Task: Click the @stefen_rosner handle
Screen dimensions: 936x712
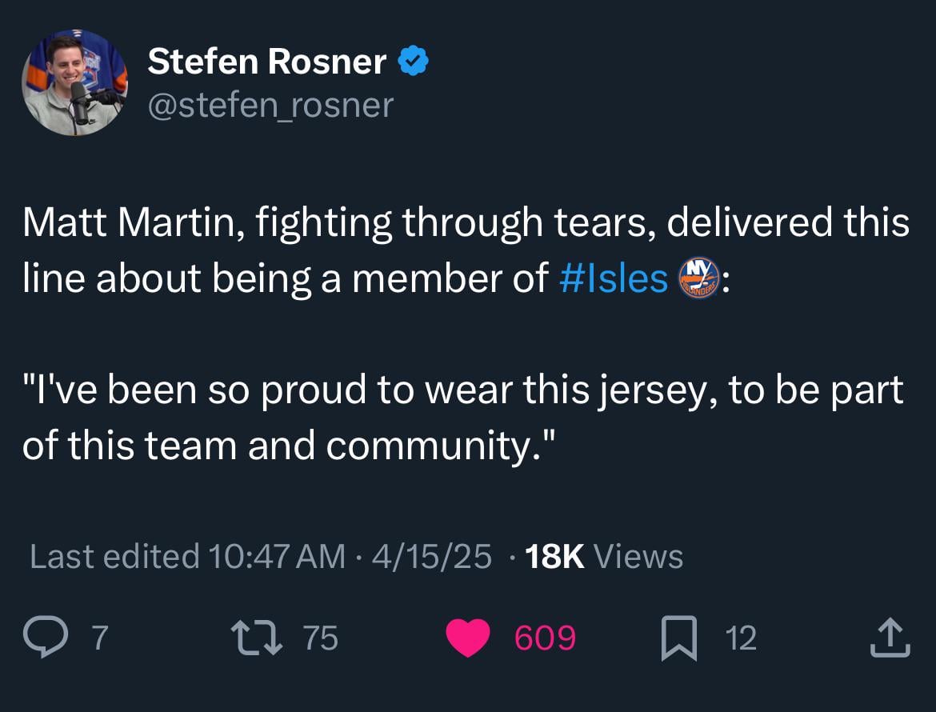Action: [269, 104]
